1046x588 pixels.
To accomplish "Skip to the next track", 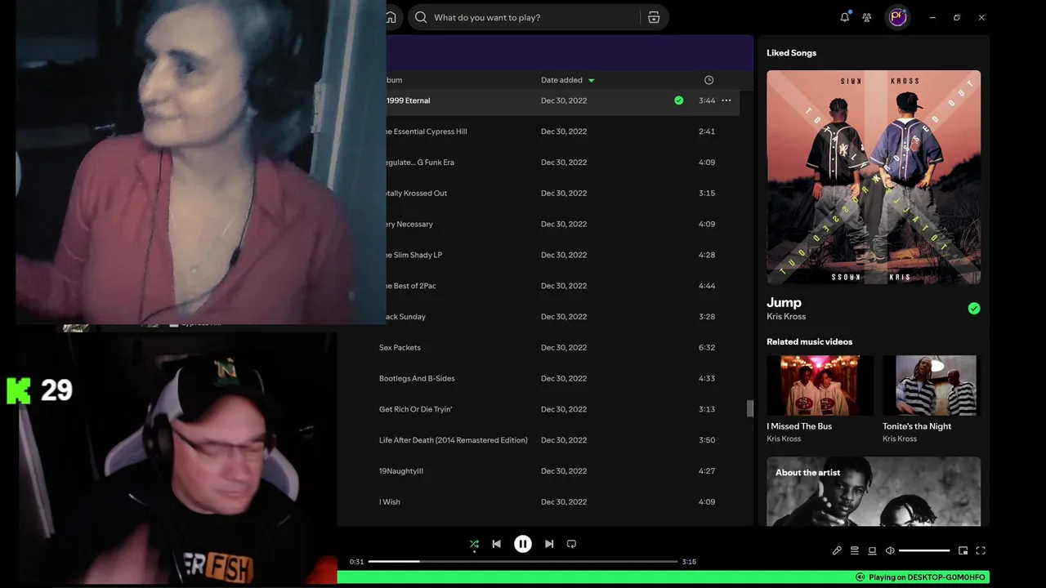I will point(549,544).
